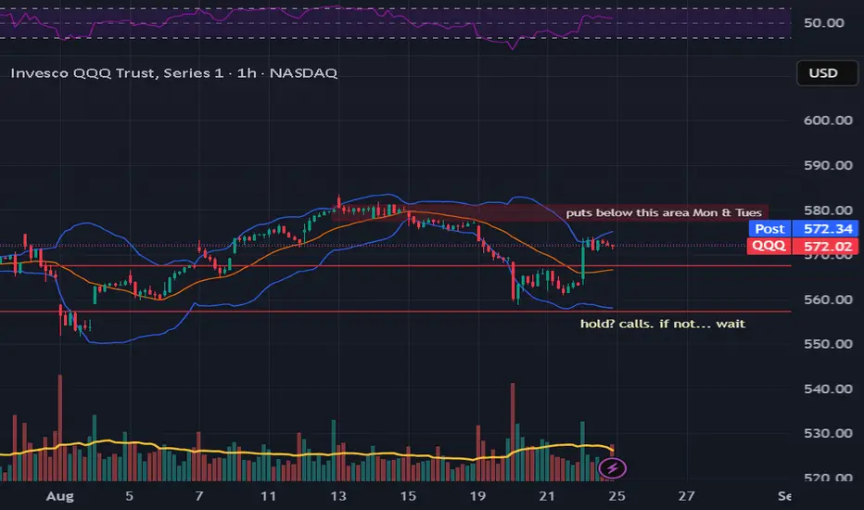
Task: Open the USD currency selector
Action: pyautogui.click(x=827, y=72)
